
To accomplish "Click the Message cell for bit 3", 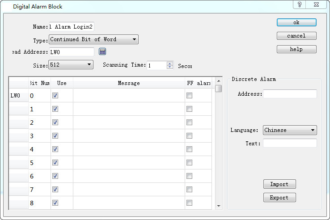I will [129, 136].
